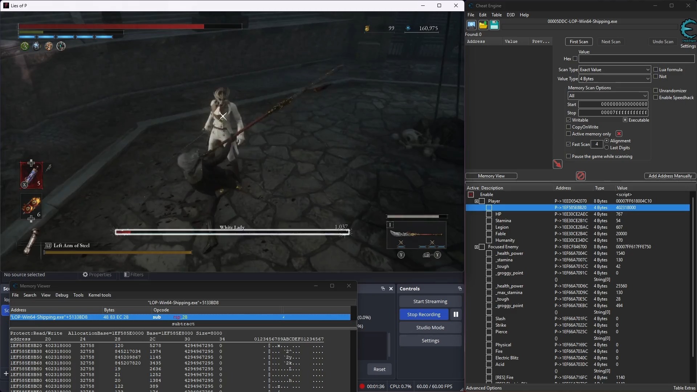Click the OBS Properties gear icon
697x392 pixels.
pos(85,274)
